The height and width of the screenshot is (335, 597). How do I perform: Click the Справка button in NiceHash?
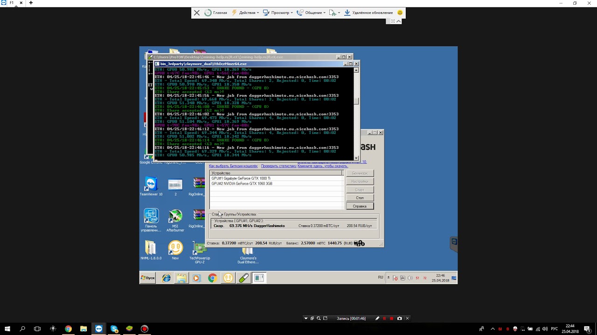[x=360, y=206]
